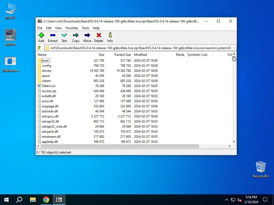Click the Extract toolbar icon
Viewport: 274px width, 205px height.
(53, 35)
